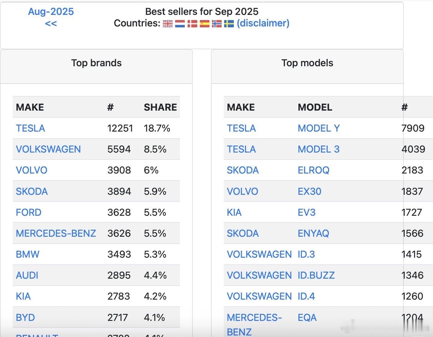433x337 pixels.
Task: Open the MODEL Y model link
Action: pyautogui.click(x=319, y=128)
